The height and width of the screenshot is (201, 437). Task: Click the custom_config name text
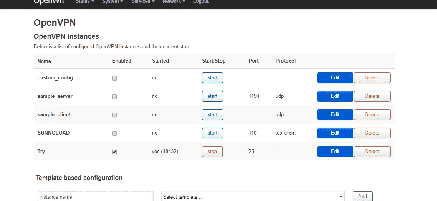click(55, 78)
